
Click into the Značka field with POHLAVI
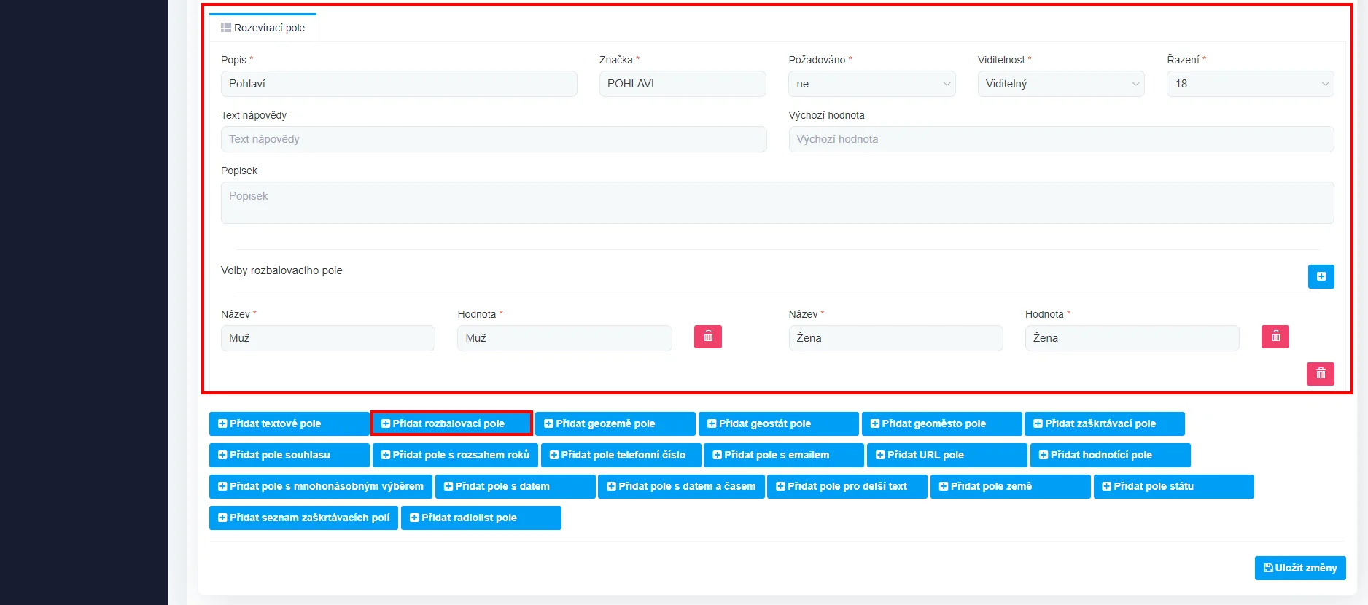[682, 84]
